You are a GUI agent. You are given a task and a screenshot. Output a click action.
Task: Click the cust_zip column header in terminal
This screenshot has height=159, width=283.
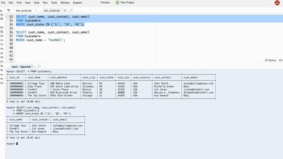point(123,78)
